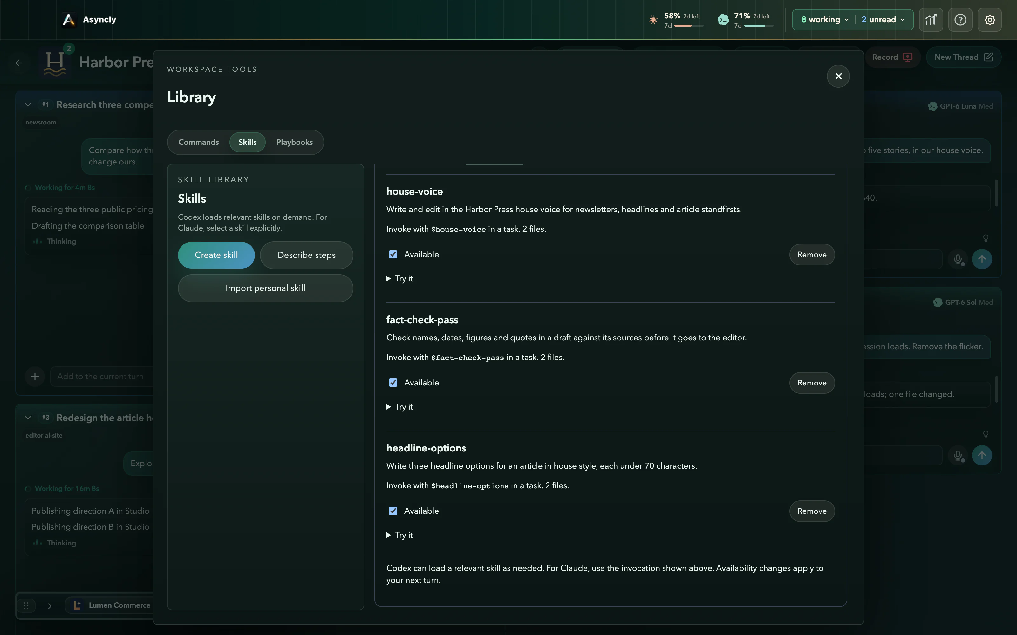
Task: Remove the fact-check-pass skill
Action: click(x=812, y=383)
